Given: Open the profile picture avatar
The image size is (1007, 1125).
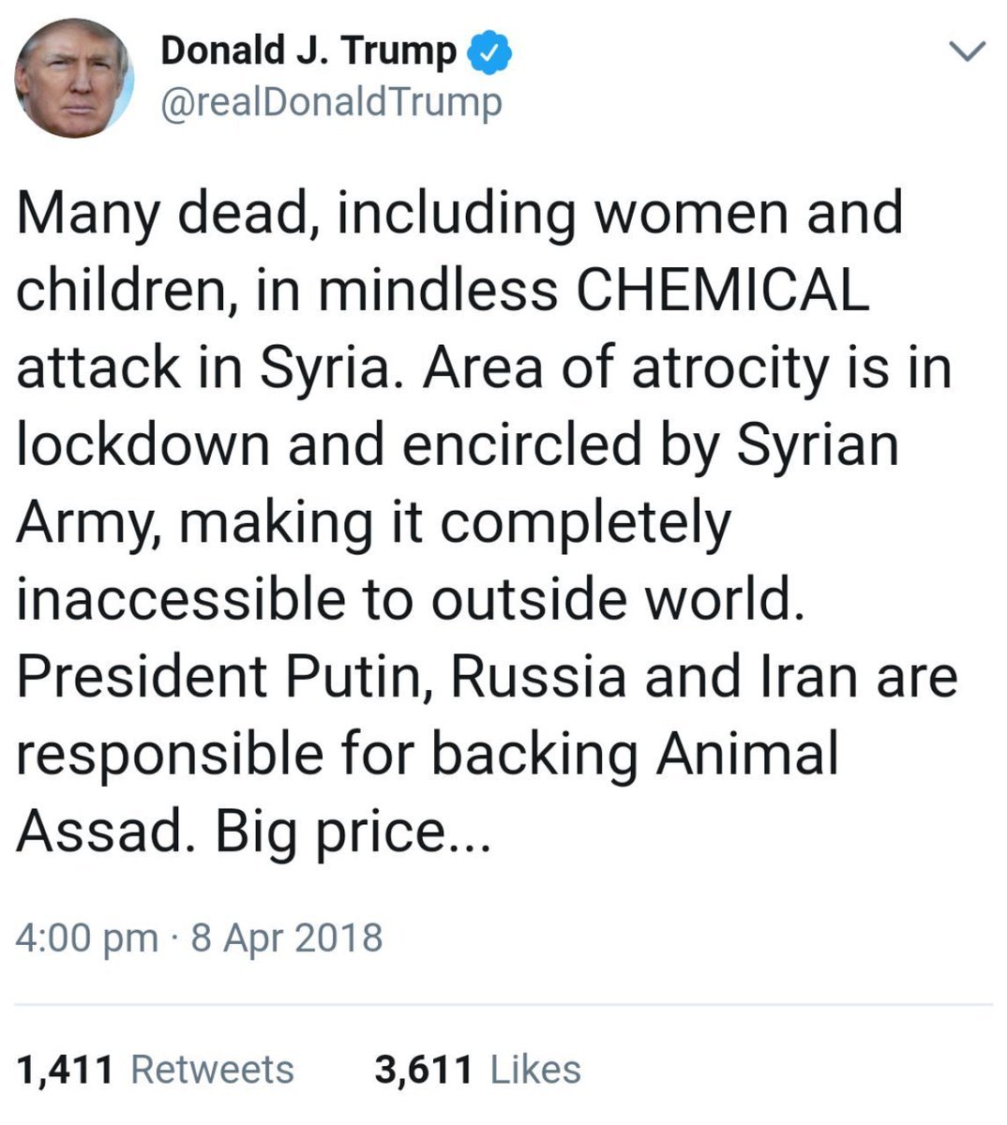Looking at the screenshot, I should click(74, 78).
